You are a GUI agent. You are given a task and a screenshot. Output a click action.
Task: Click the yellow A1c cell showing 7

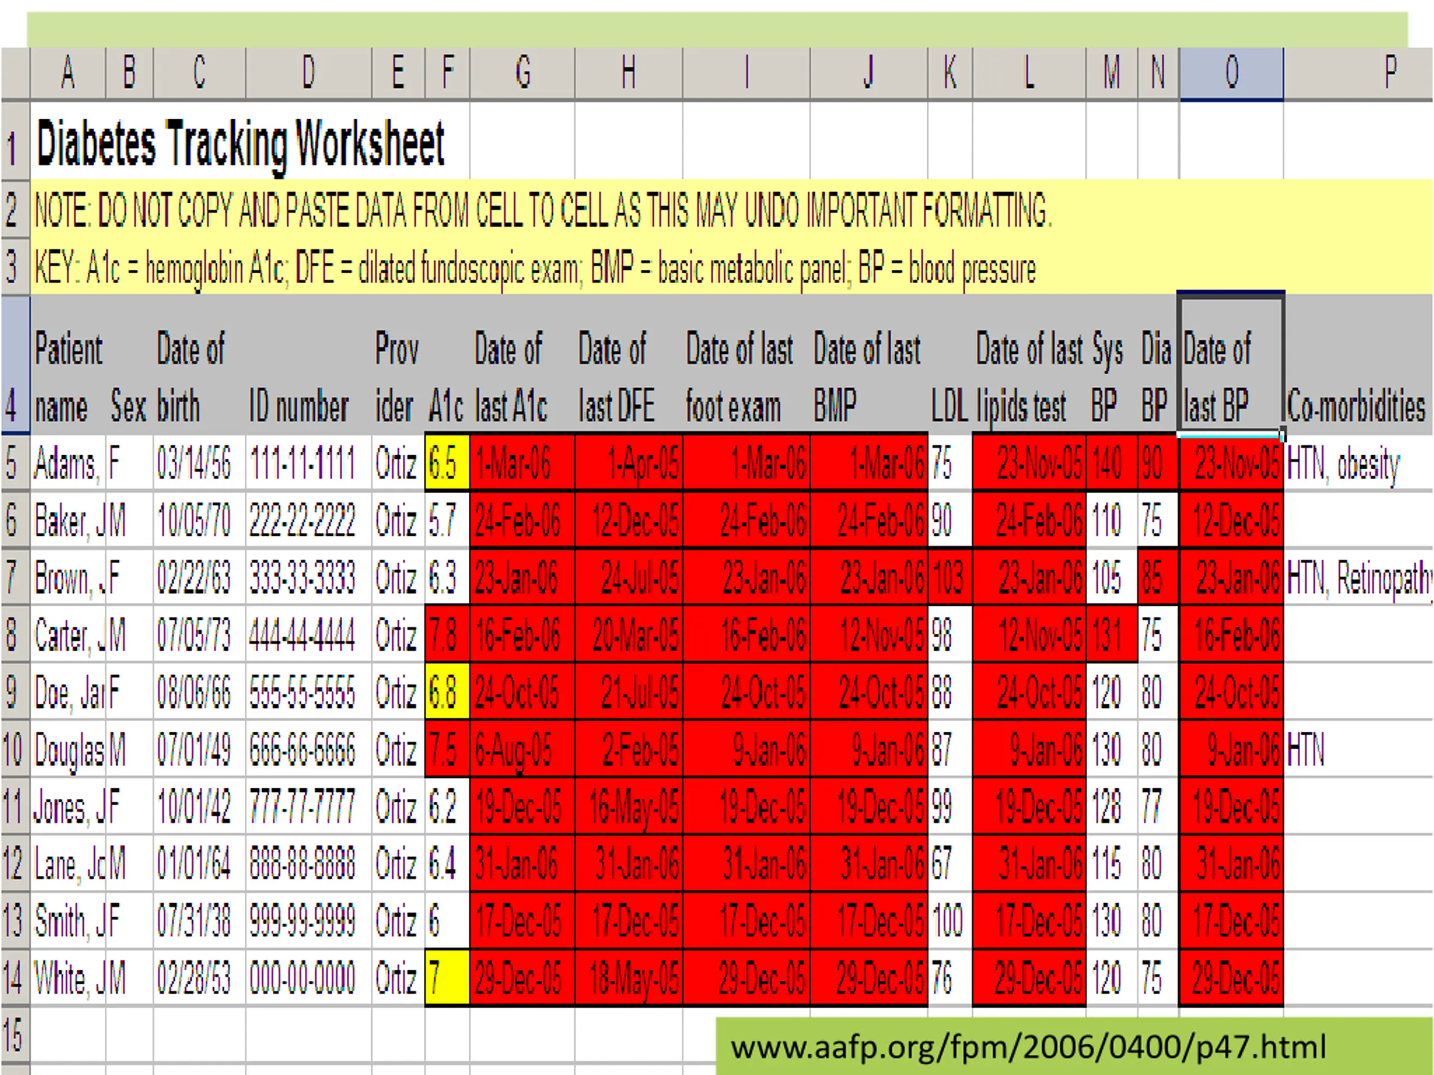(x=448, y=977)
